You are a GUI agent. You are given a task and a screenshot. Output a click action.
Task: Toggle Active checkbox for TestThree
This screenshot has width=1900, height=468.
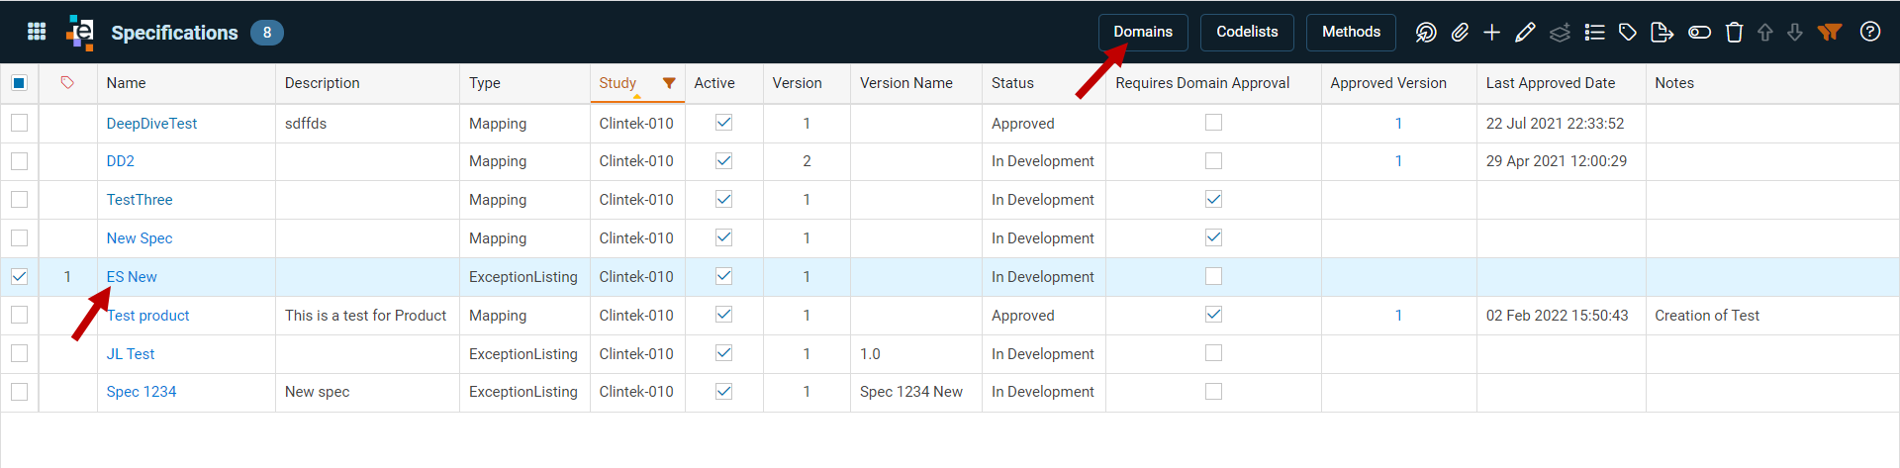click(x=723, y=199)
